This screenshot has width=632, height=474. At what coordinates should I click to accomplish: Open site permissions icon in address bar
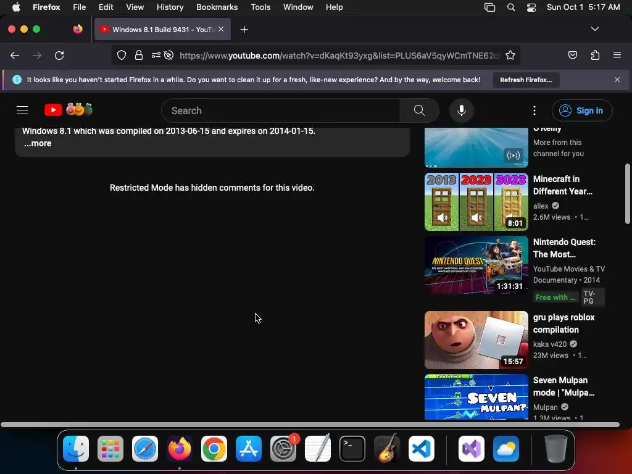156,55
